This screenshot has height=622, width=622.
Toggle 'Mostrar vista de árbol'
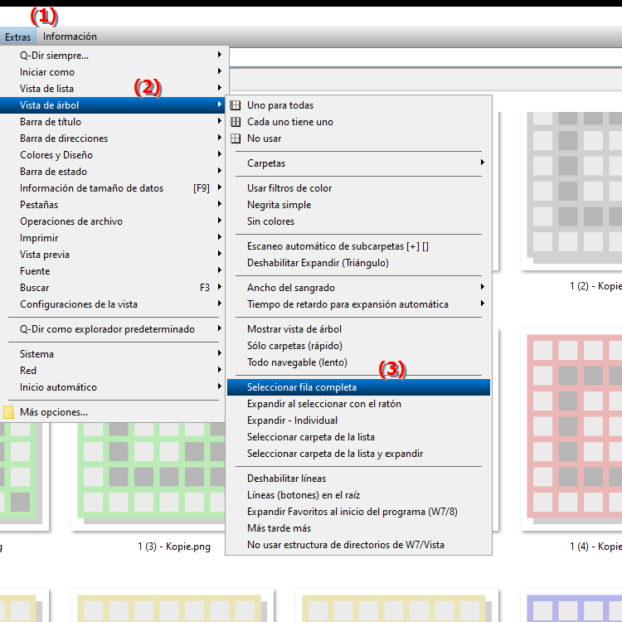click(358, 329)
